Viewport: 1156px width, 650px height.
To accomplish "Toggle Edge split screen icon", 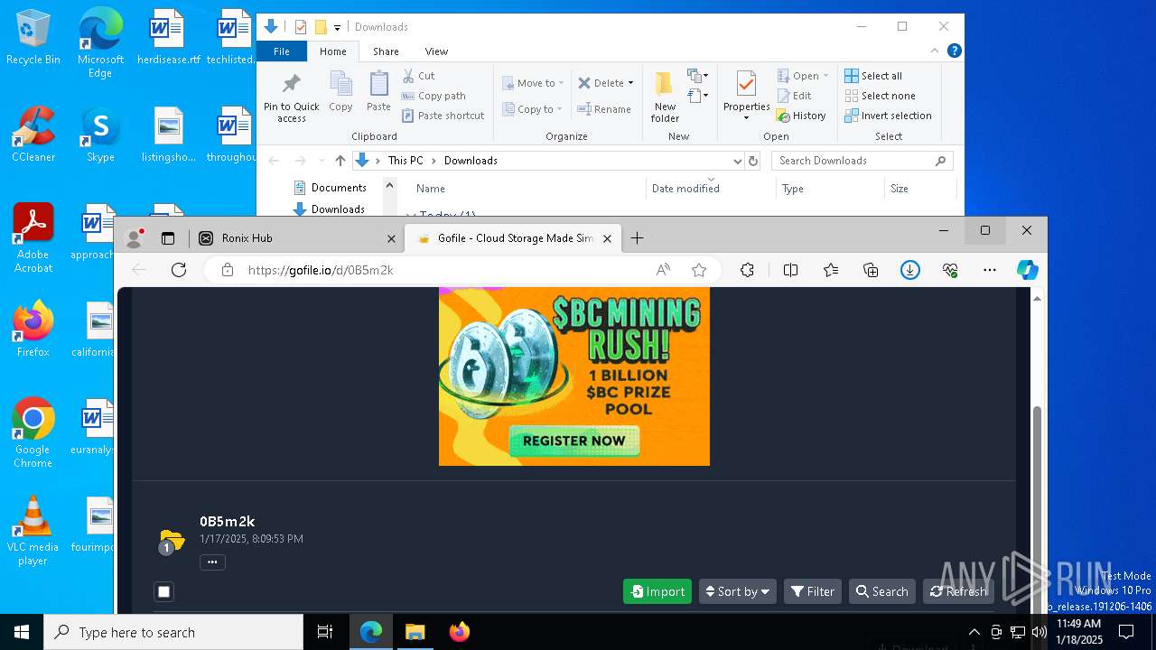I will click(790, 270).
